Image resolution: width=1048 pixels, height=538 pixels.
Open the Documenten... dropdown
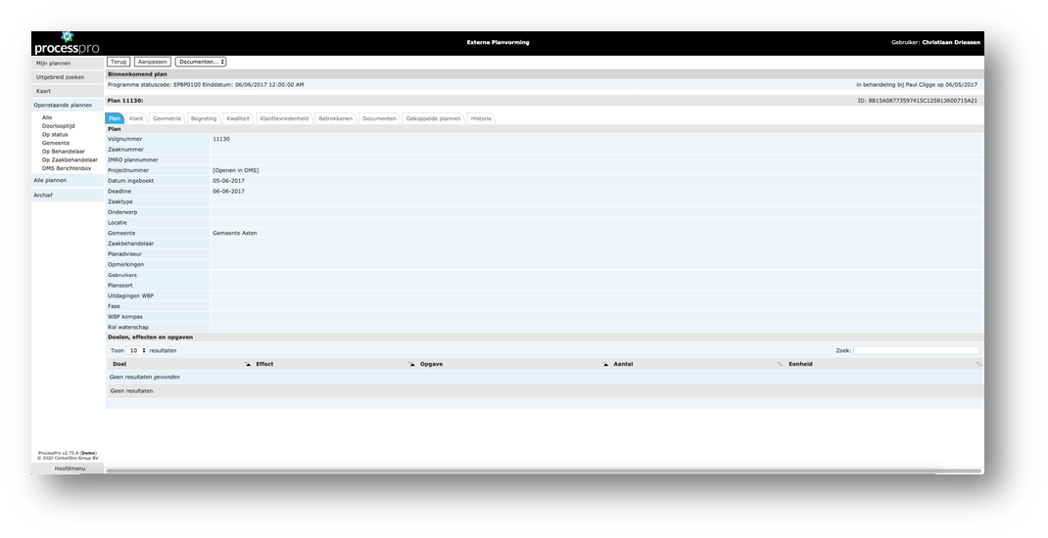click(201, 62)
